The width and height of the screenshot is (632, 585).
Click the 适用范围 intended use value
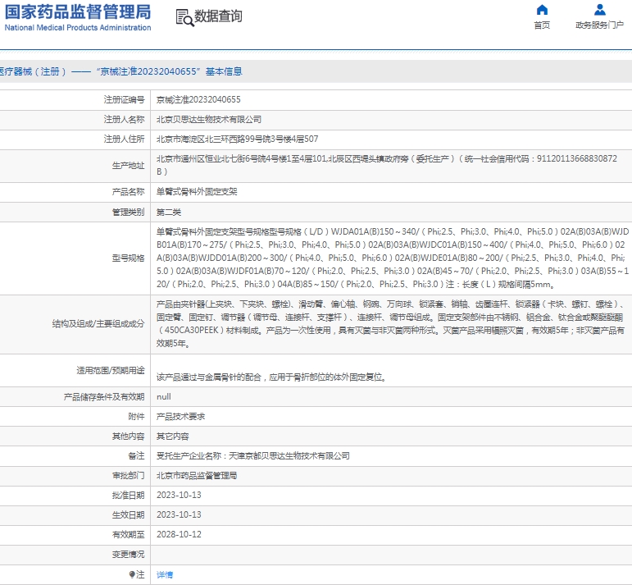point(271,377)
